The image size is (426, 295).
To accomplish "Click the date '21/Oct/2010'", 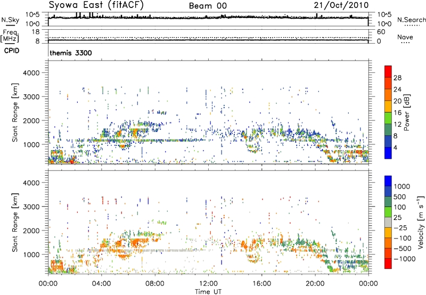I will tap(341, 5).
